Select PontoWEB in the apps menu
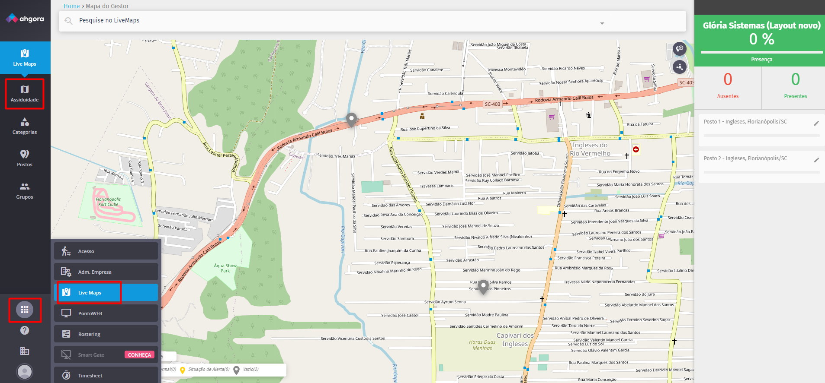The width and height of the screenshot is (825, 383). pos(106,313)
